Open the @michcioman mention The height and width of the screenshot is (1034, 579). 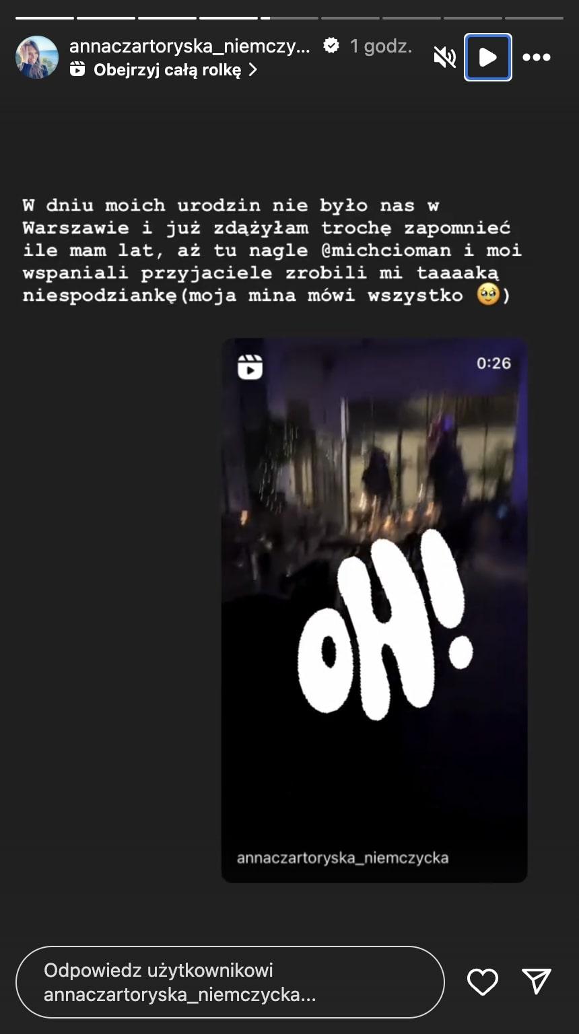pyautogui.click(x=380, y=250)
